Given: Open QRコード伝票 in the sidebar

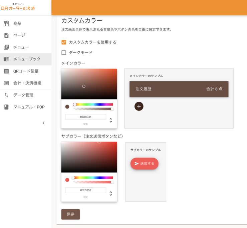Looking at the screenshot, I should tap(26, 71).
